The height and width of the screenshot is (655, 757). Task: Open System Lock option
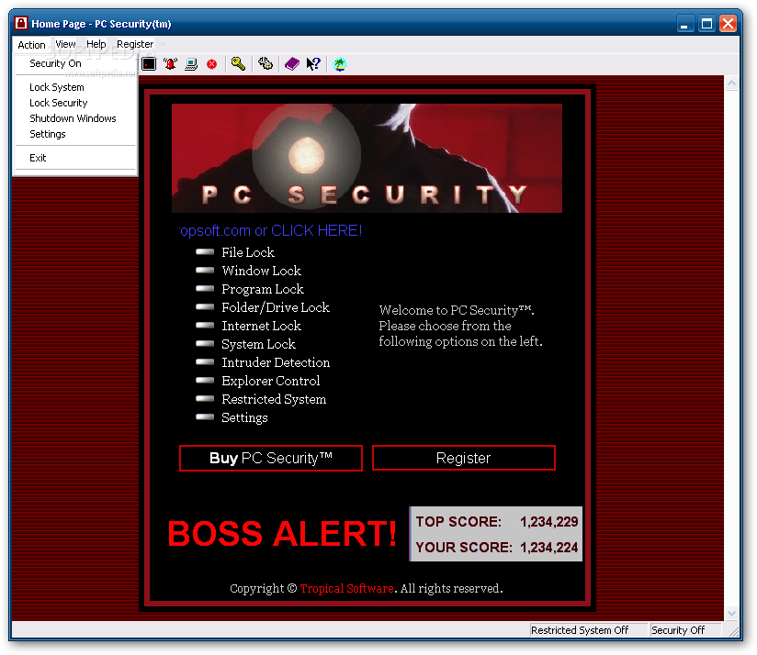(x=258, y=344)
